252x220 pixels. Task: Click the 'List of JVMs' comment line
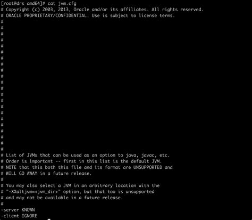pyautogui.click(x=85, y=155)
